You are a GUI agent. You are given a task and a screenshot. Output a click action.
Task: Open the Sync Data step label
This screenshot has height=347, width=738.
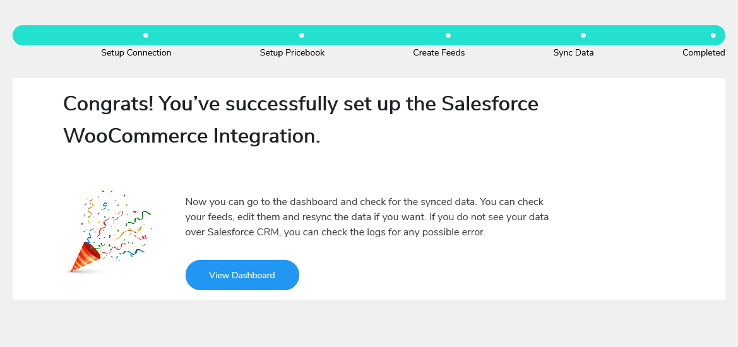point(573,53)
